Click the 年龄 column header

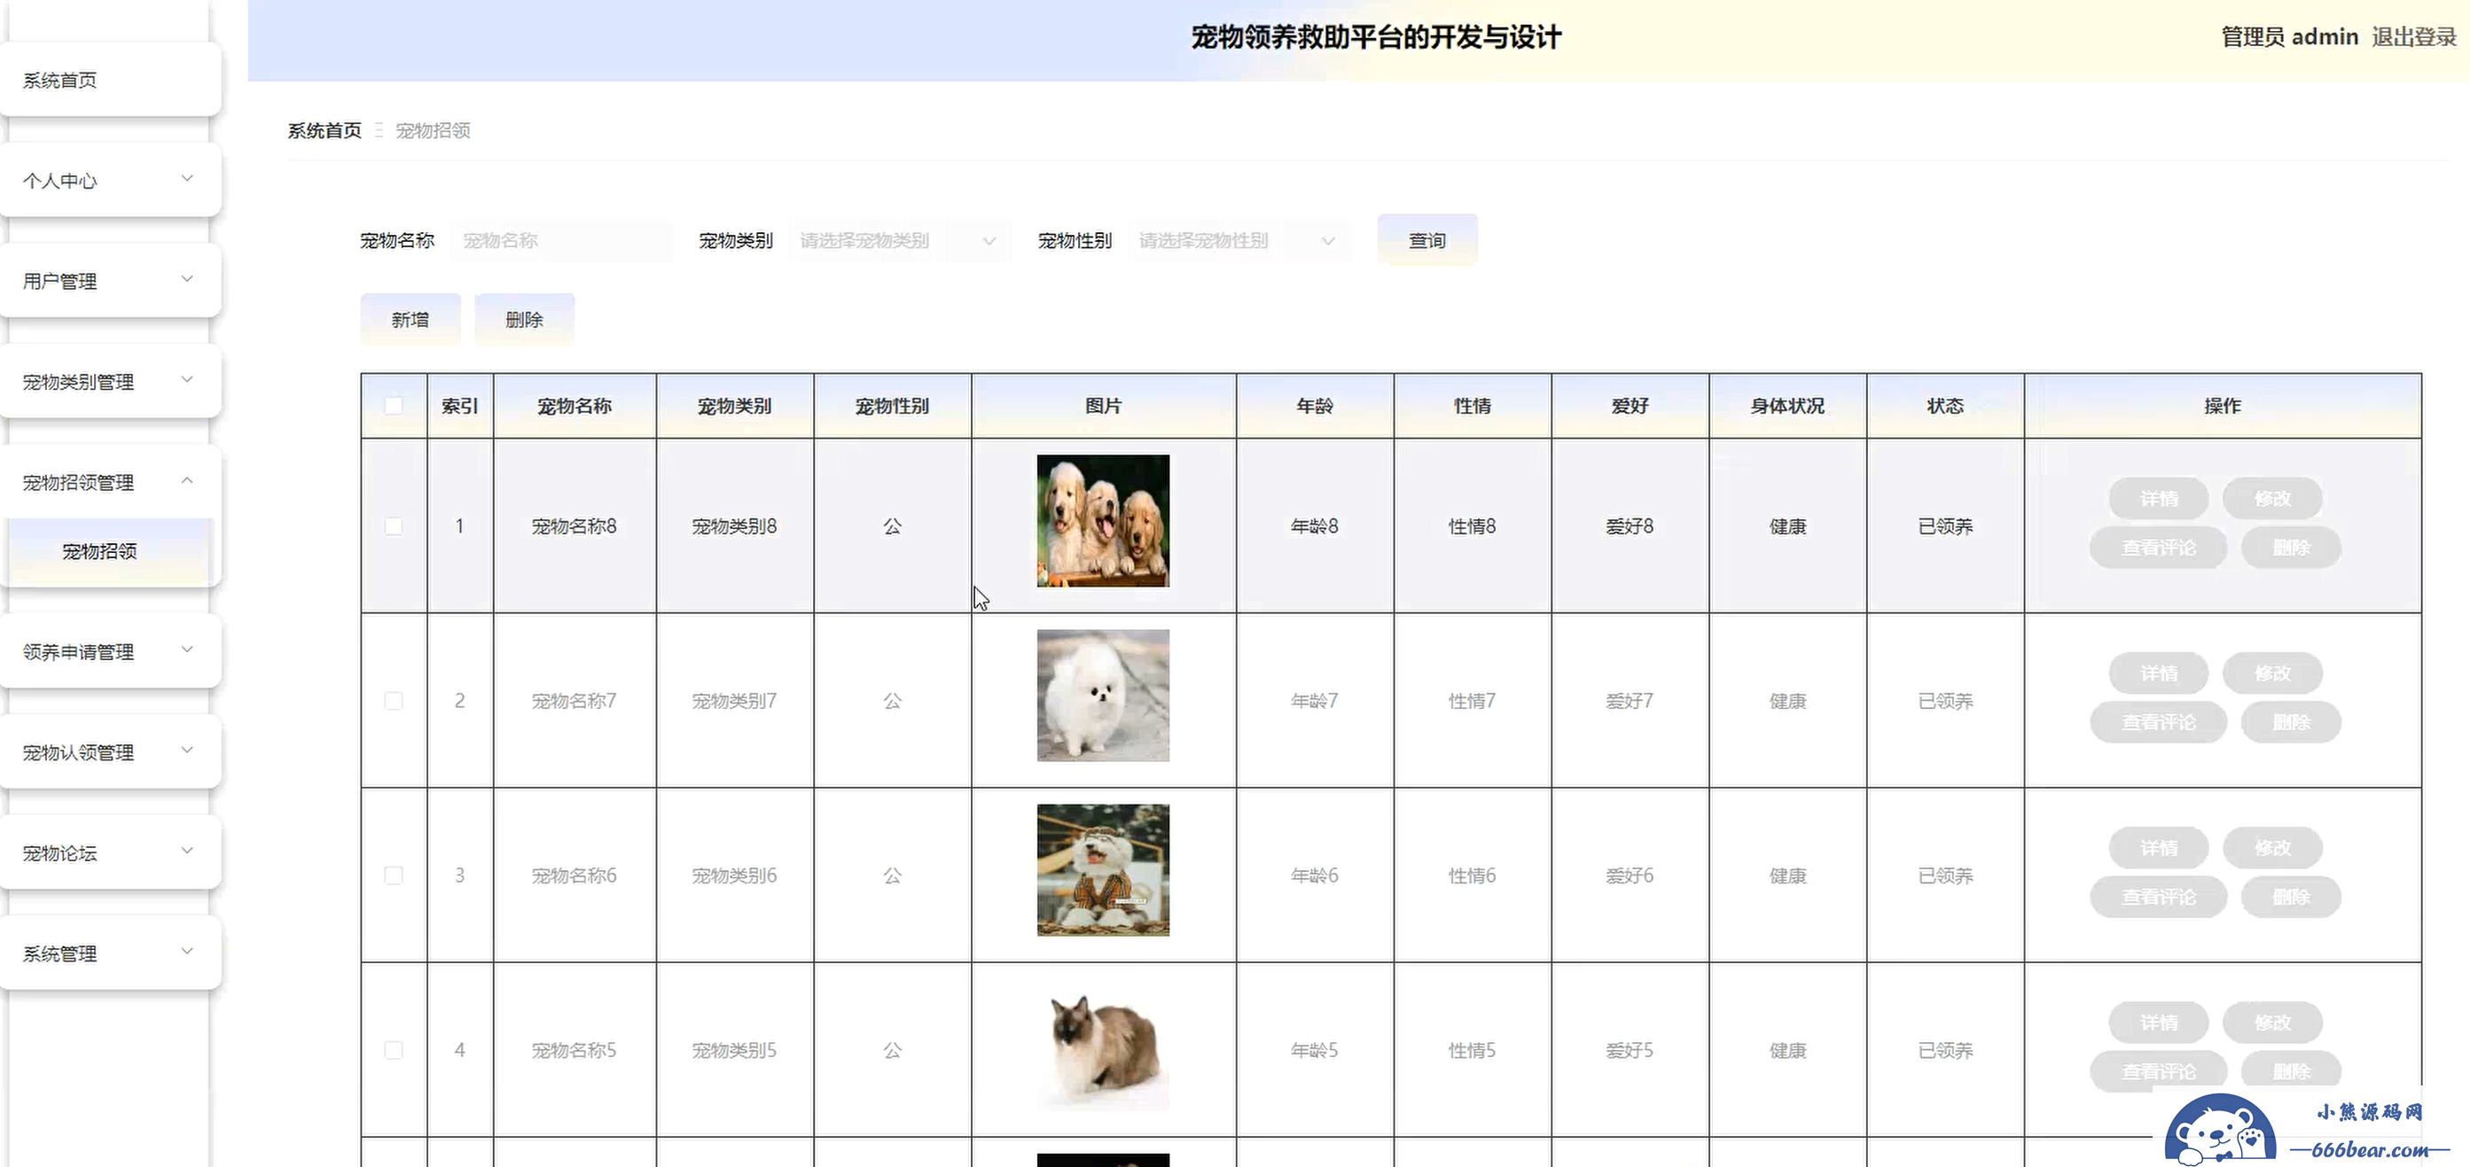(1315, 406)
